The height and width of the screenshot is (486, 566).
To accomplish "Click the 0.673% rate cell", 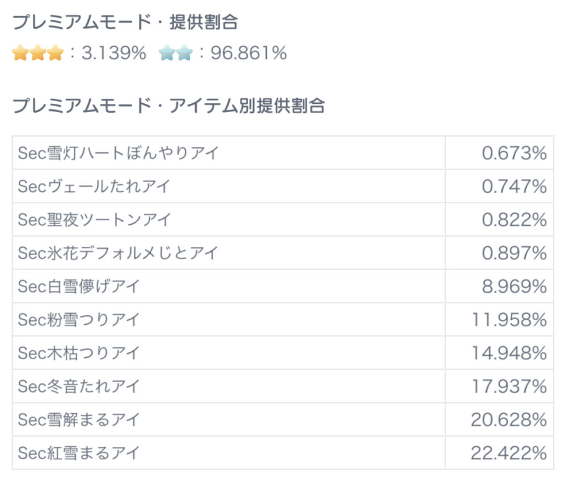I will click(x=514, y=153).
